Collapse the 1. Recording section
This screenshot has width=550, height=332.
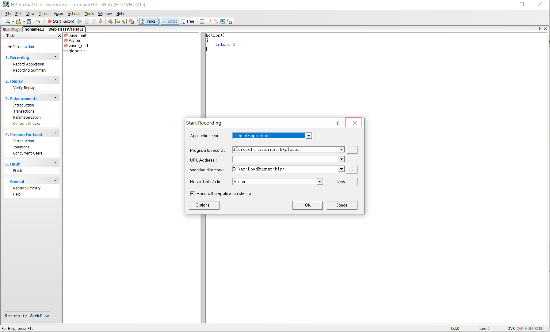point(55,57)
